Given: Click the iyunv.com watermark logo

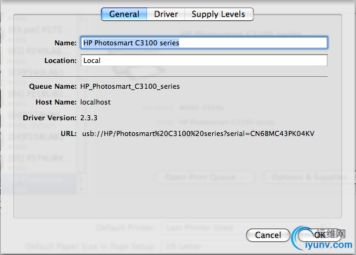Looking at the screenshot, I should click(323, 239).
